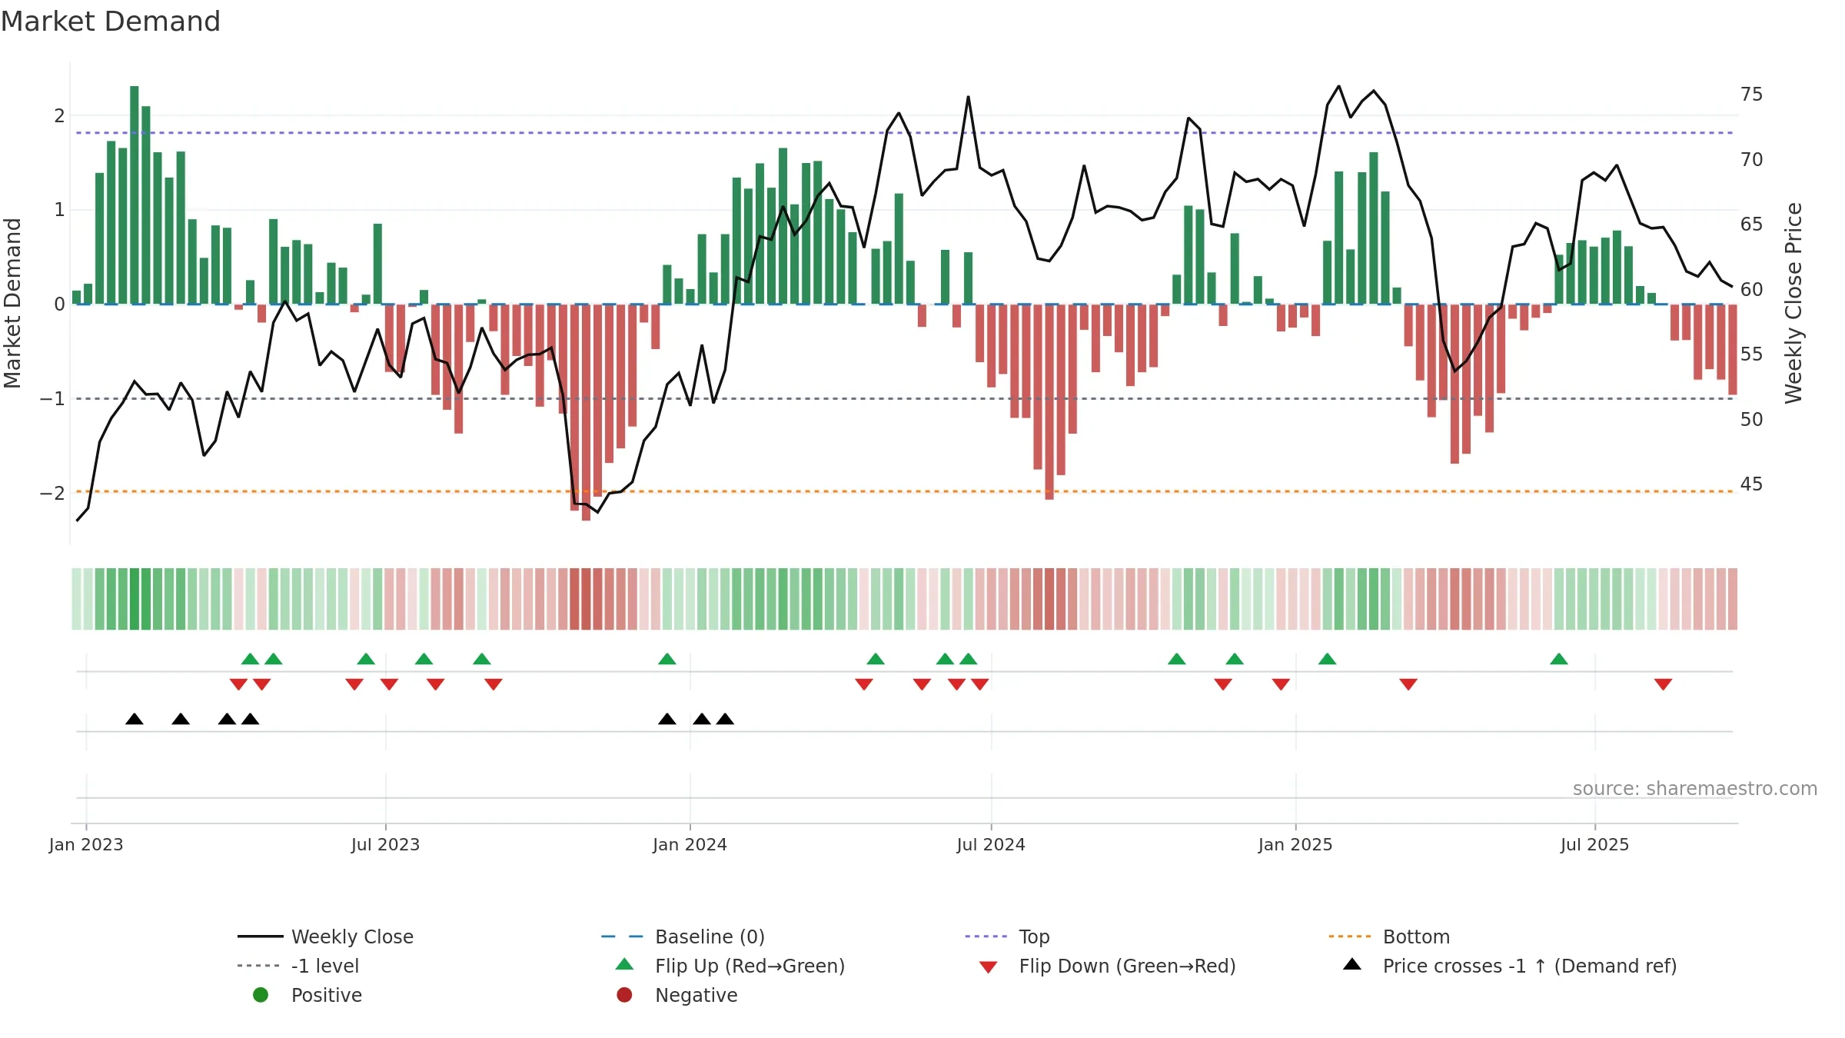Click the Jan 2023 x-axis label

[x=86, y=845]
